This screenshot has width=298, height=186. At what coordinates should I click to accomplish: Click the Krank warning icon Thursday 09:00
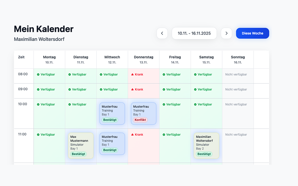click(132, 89)
